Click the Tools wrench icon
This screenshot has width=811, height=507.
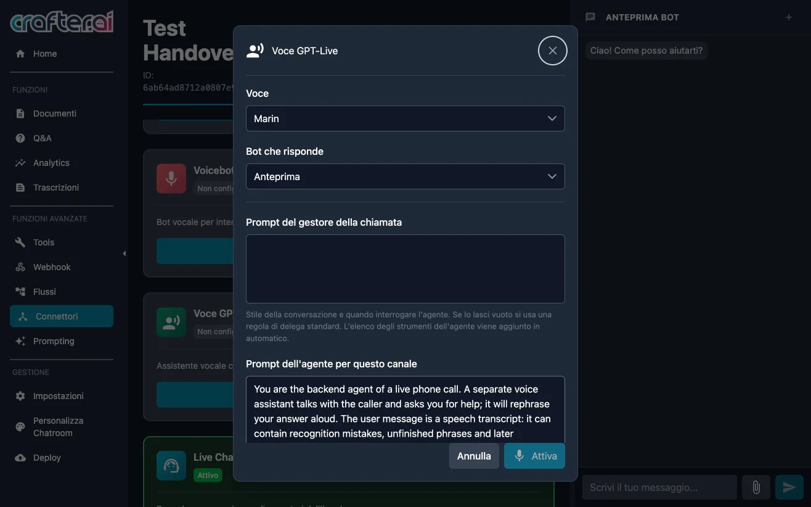[20, 242]
